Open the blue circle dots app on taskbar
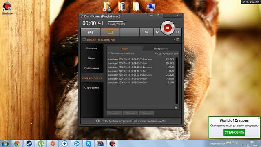 click(x=77, y=143)
